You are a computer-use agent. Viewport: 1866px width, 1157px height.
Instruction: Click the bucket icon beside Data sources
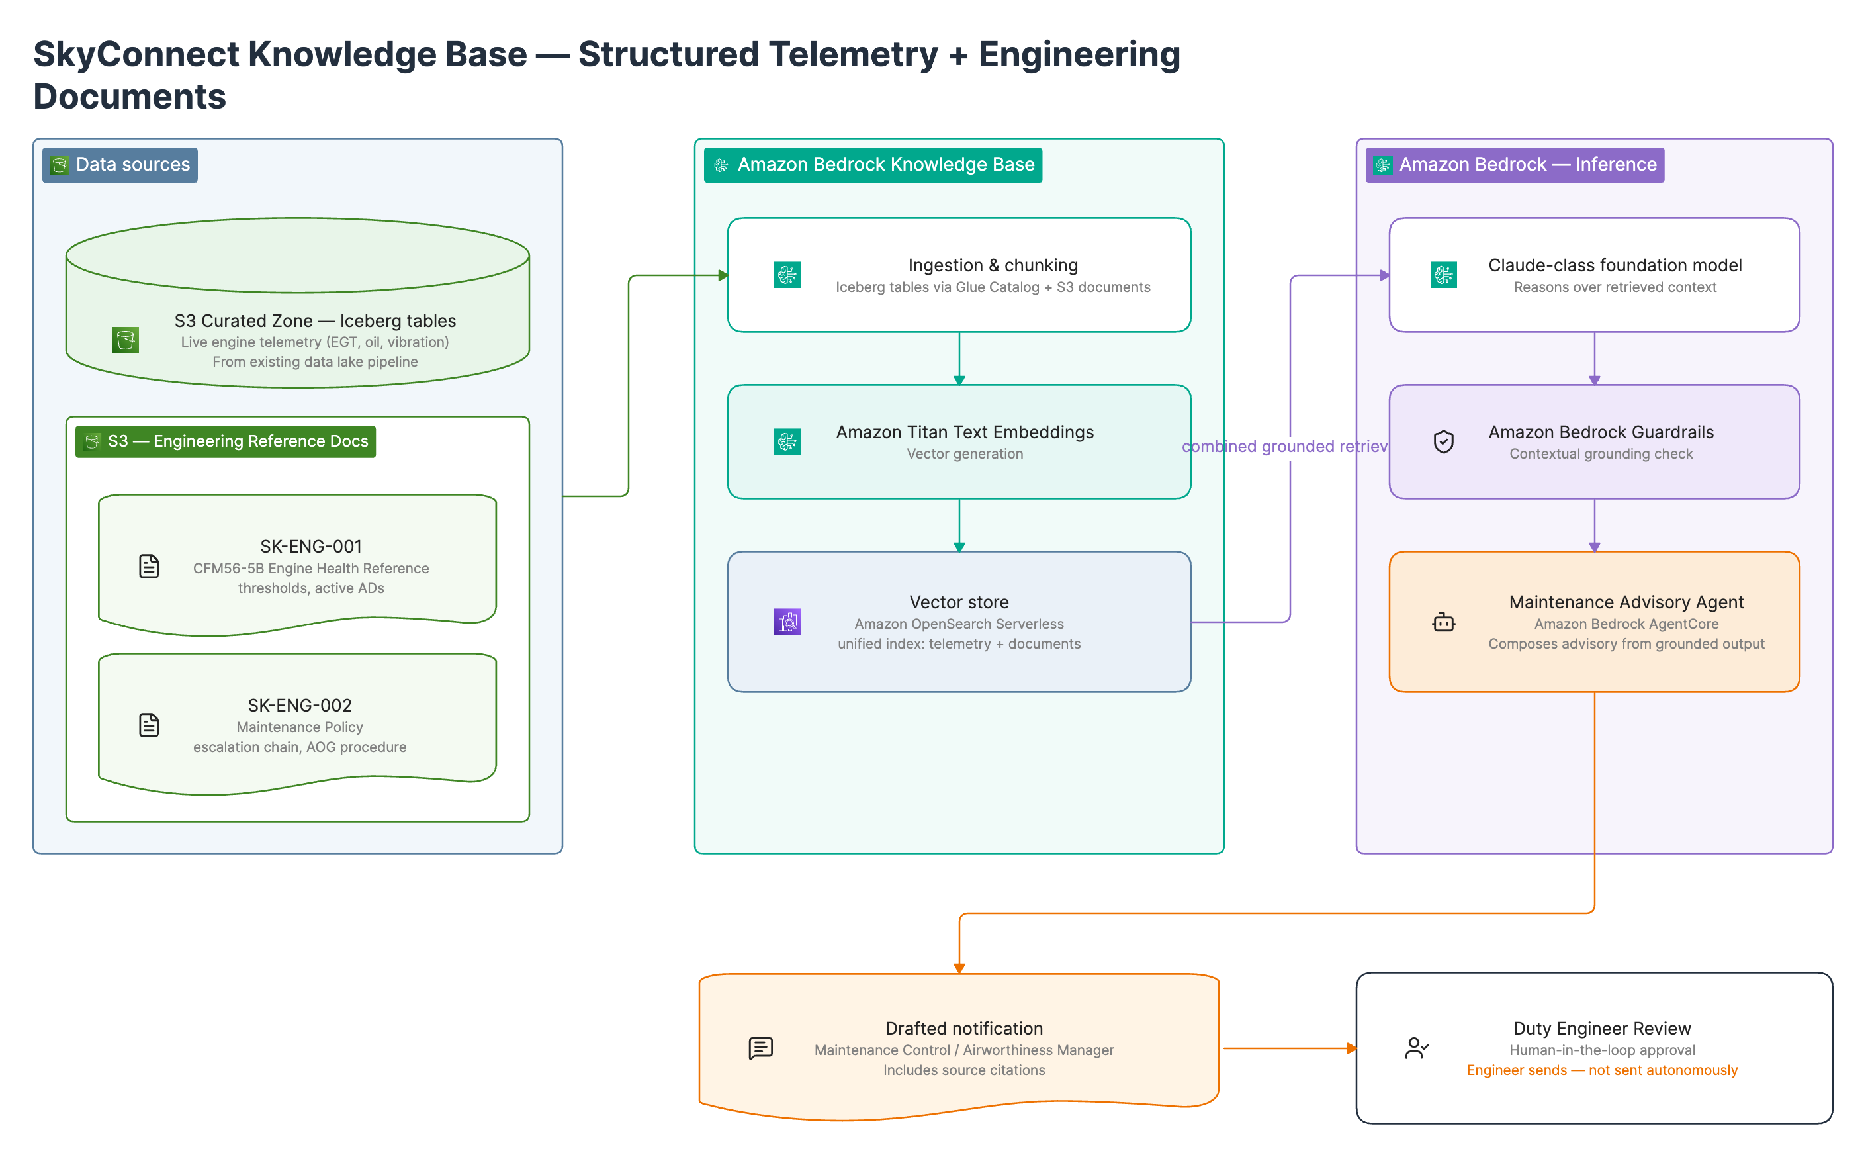tap(59, 165)
